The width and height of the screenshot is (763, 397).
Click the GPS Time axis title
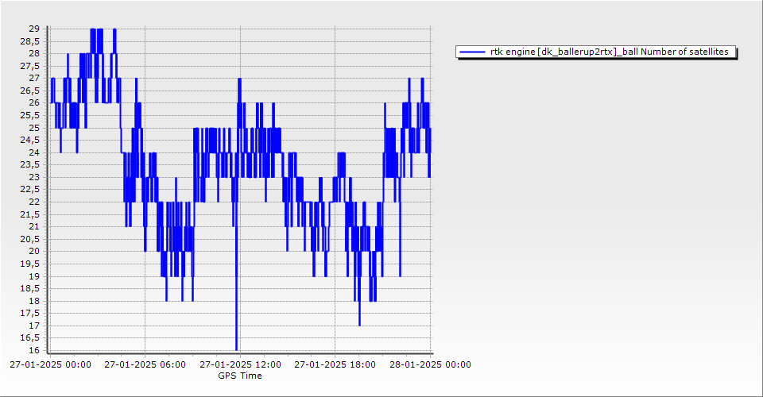click(240, 376)
